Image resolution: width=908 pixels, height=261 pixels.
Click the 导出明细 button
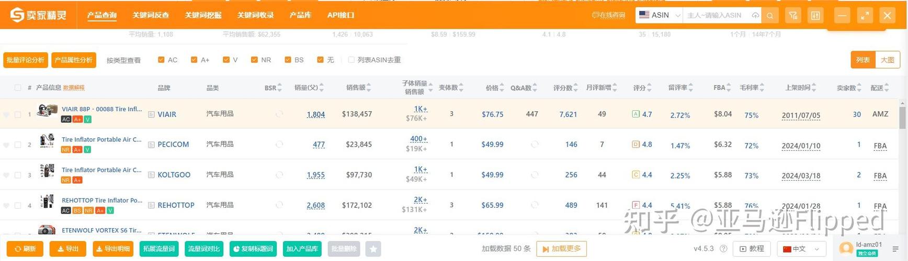pyautogui.click(x=113, y=249)
